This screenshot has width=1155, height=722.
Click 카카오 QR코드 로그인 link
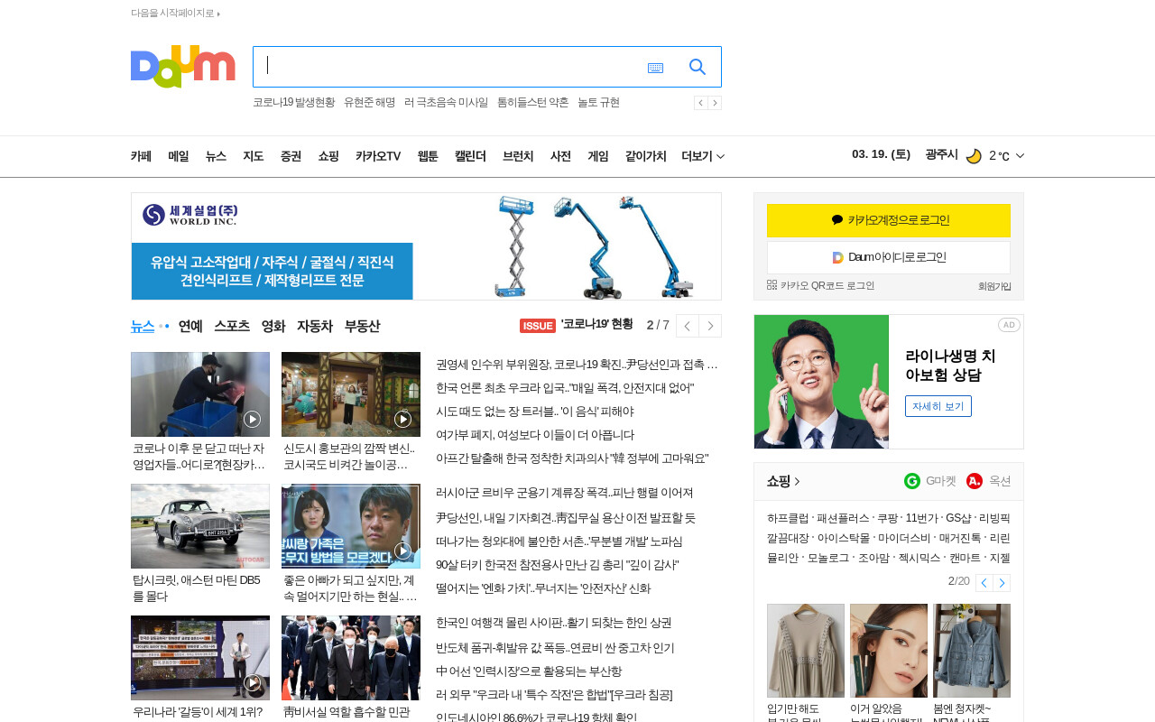[821, 285]
